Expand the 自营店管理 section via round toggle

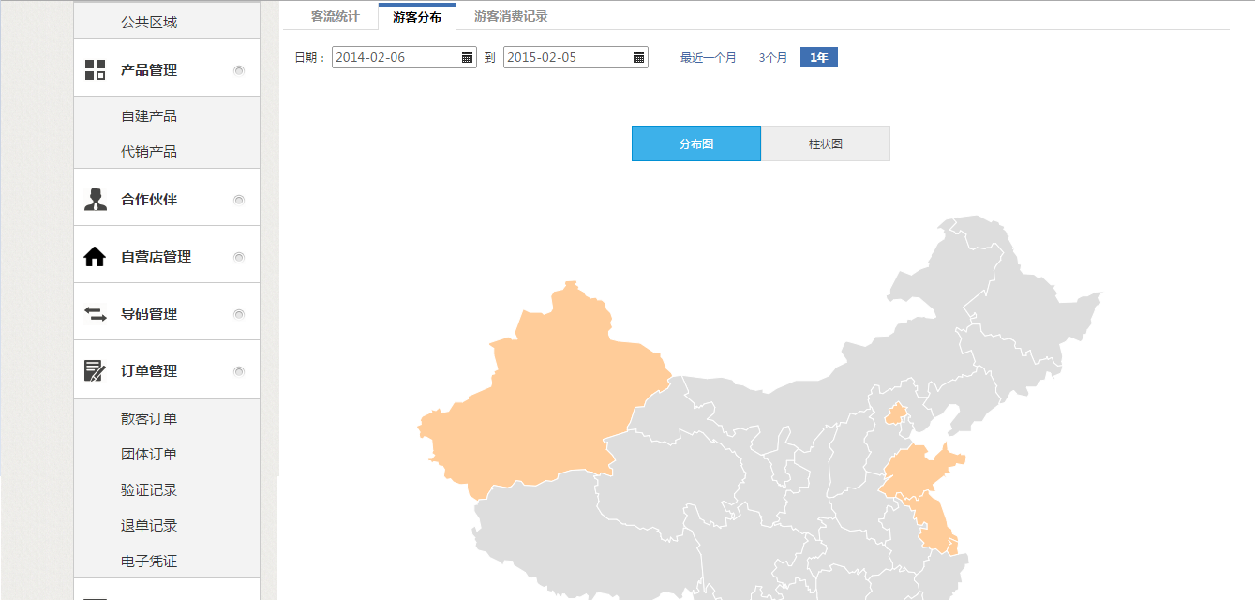239,257
